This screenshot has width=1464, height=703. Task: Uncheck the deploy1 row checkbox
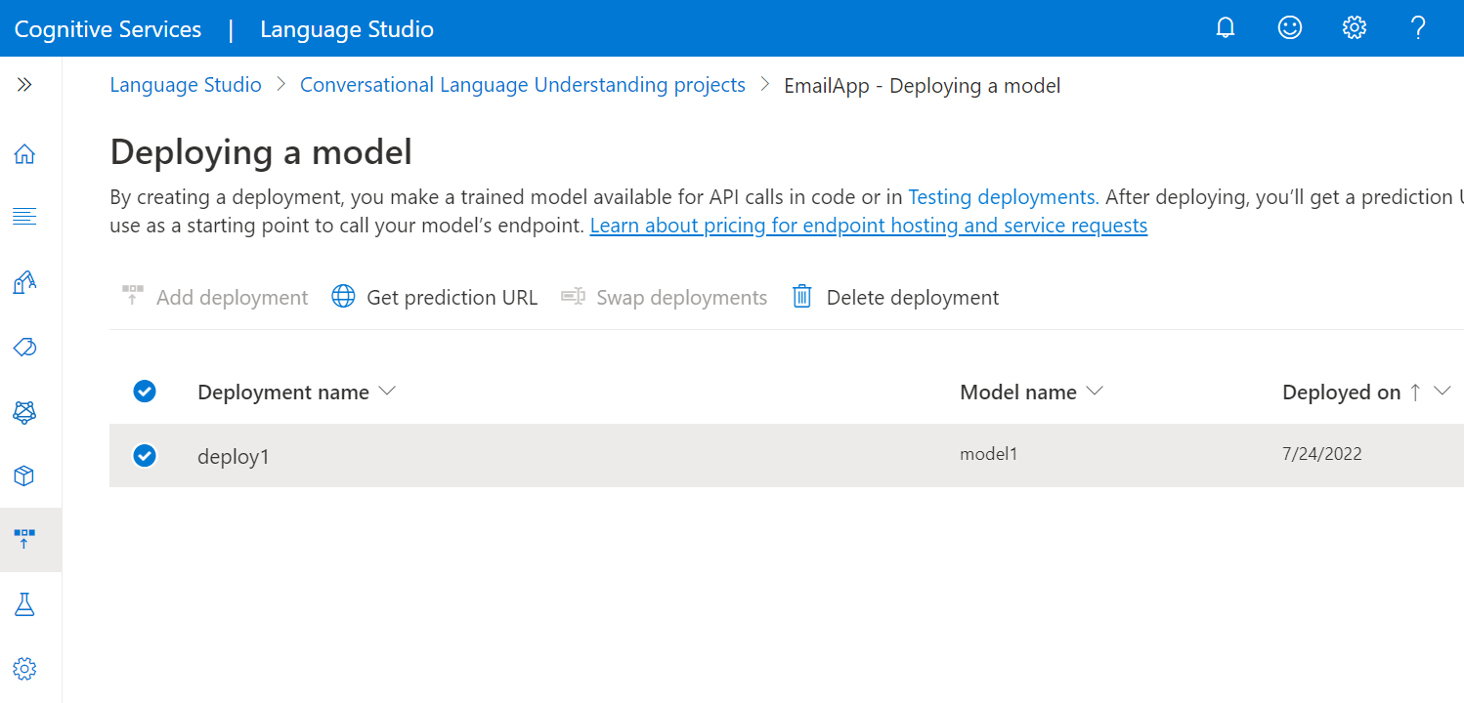(145, 455)
